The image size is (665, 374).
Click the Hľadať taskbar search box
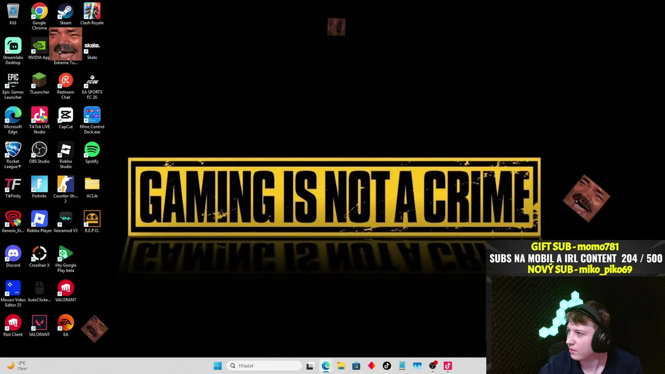(264, 366)
